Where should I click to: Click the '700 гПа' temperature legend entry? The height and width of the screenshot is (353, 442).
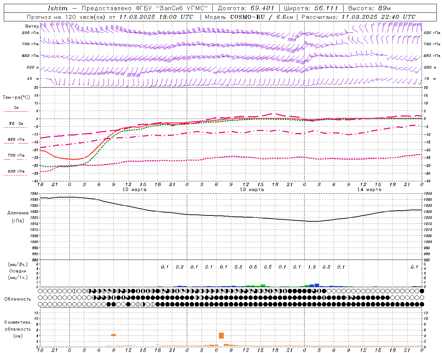pyautogui.click(x=16, y=155)
